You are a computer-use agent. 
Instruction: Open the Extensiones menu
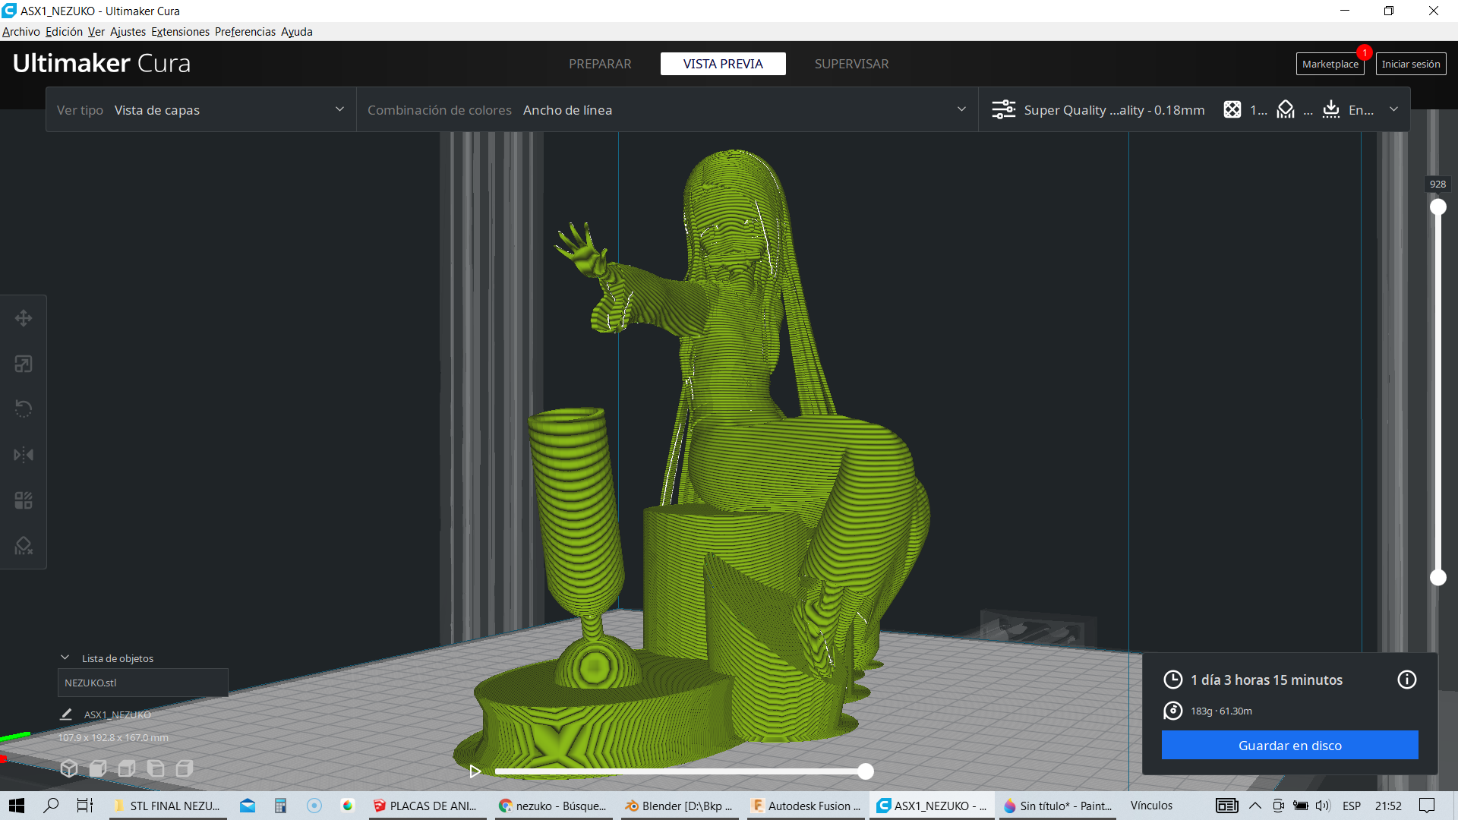[180, 32]
